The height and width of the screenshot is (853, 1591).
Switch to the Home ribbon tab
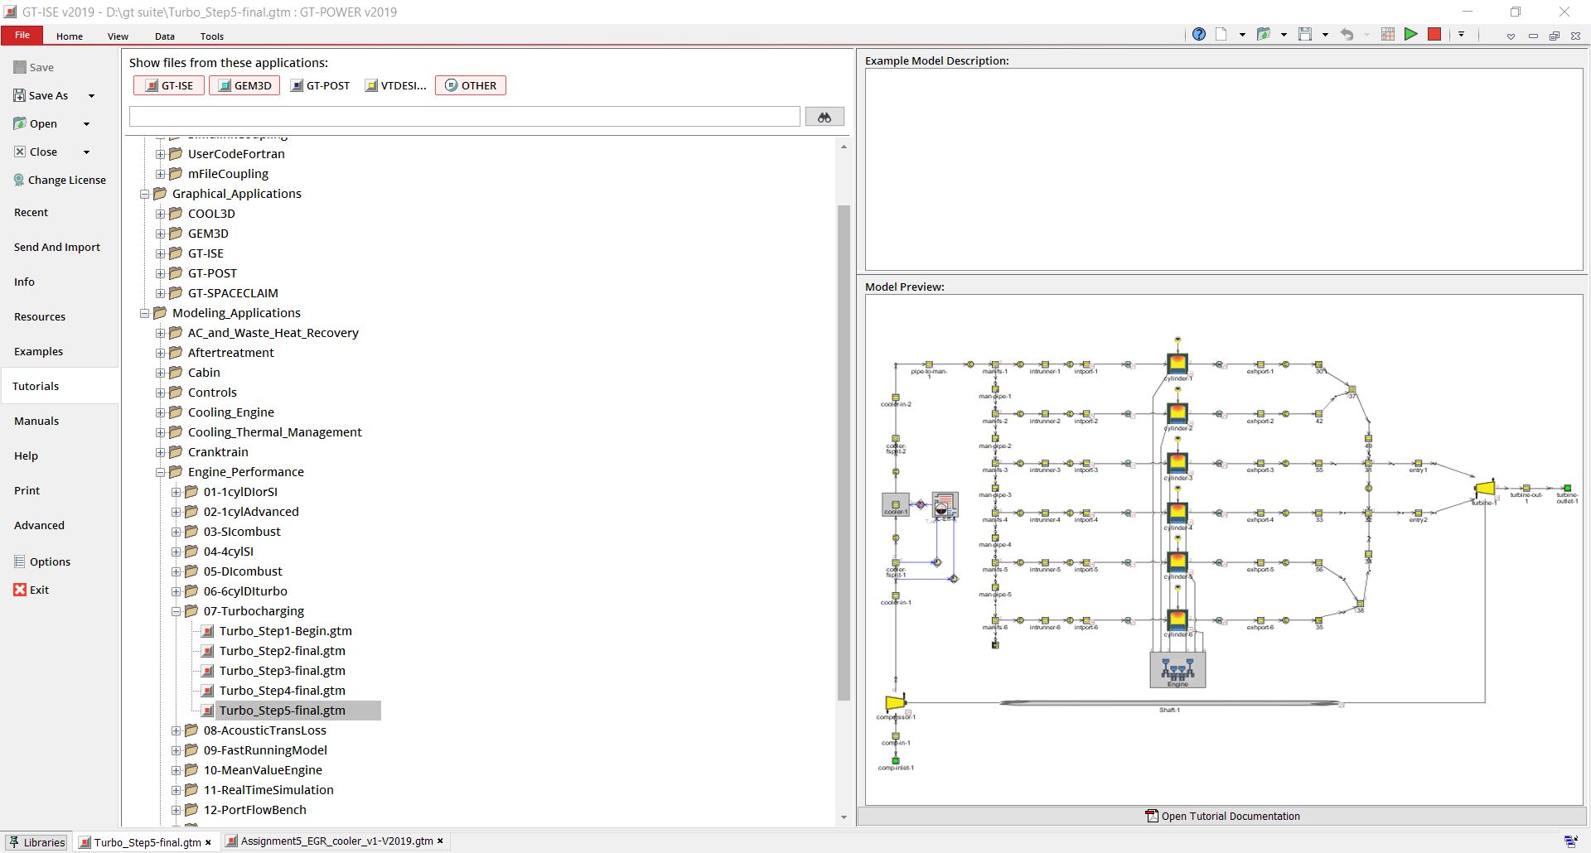click(69, 36)
